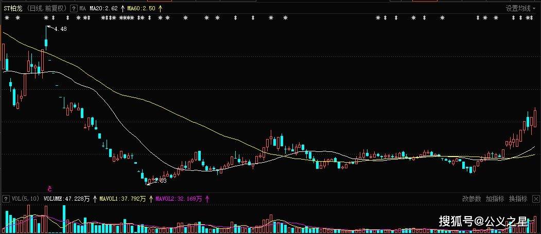Viewport: 541px width, 234px height.
Task: Click the MA indicator help question-mark icon
Action: pos(74,8)
